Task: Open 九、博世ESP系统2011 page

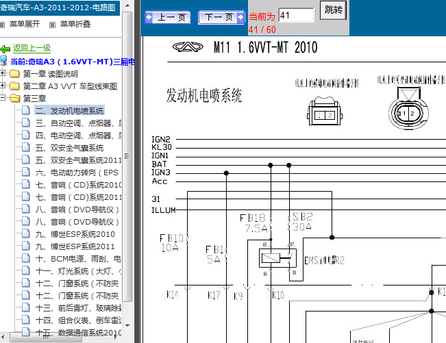Action: pyautogui.click(x=75, y=246)
